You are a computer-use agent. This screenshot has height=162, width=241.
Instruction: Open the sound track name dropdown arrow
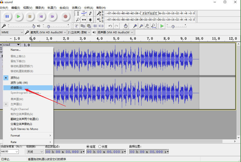tap(18, 44)
